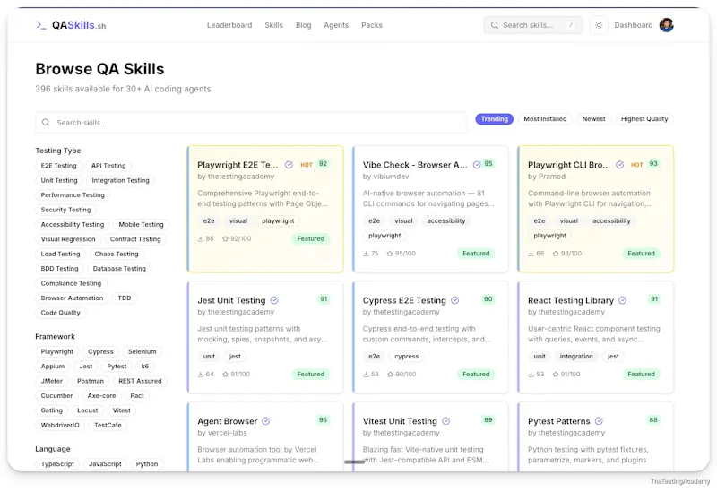Click the HOT badge on Playwright E2E card
The width and height of the screenshot is (717, 492).
pyautogui.click(x=307, y=165)
